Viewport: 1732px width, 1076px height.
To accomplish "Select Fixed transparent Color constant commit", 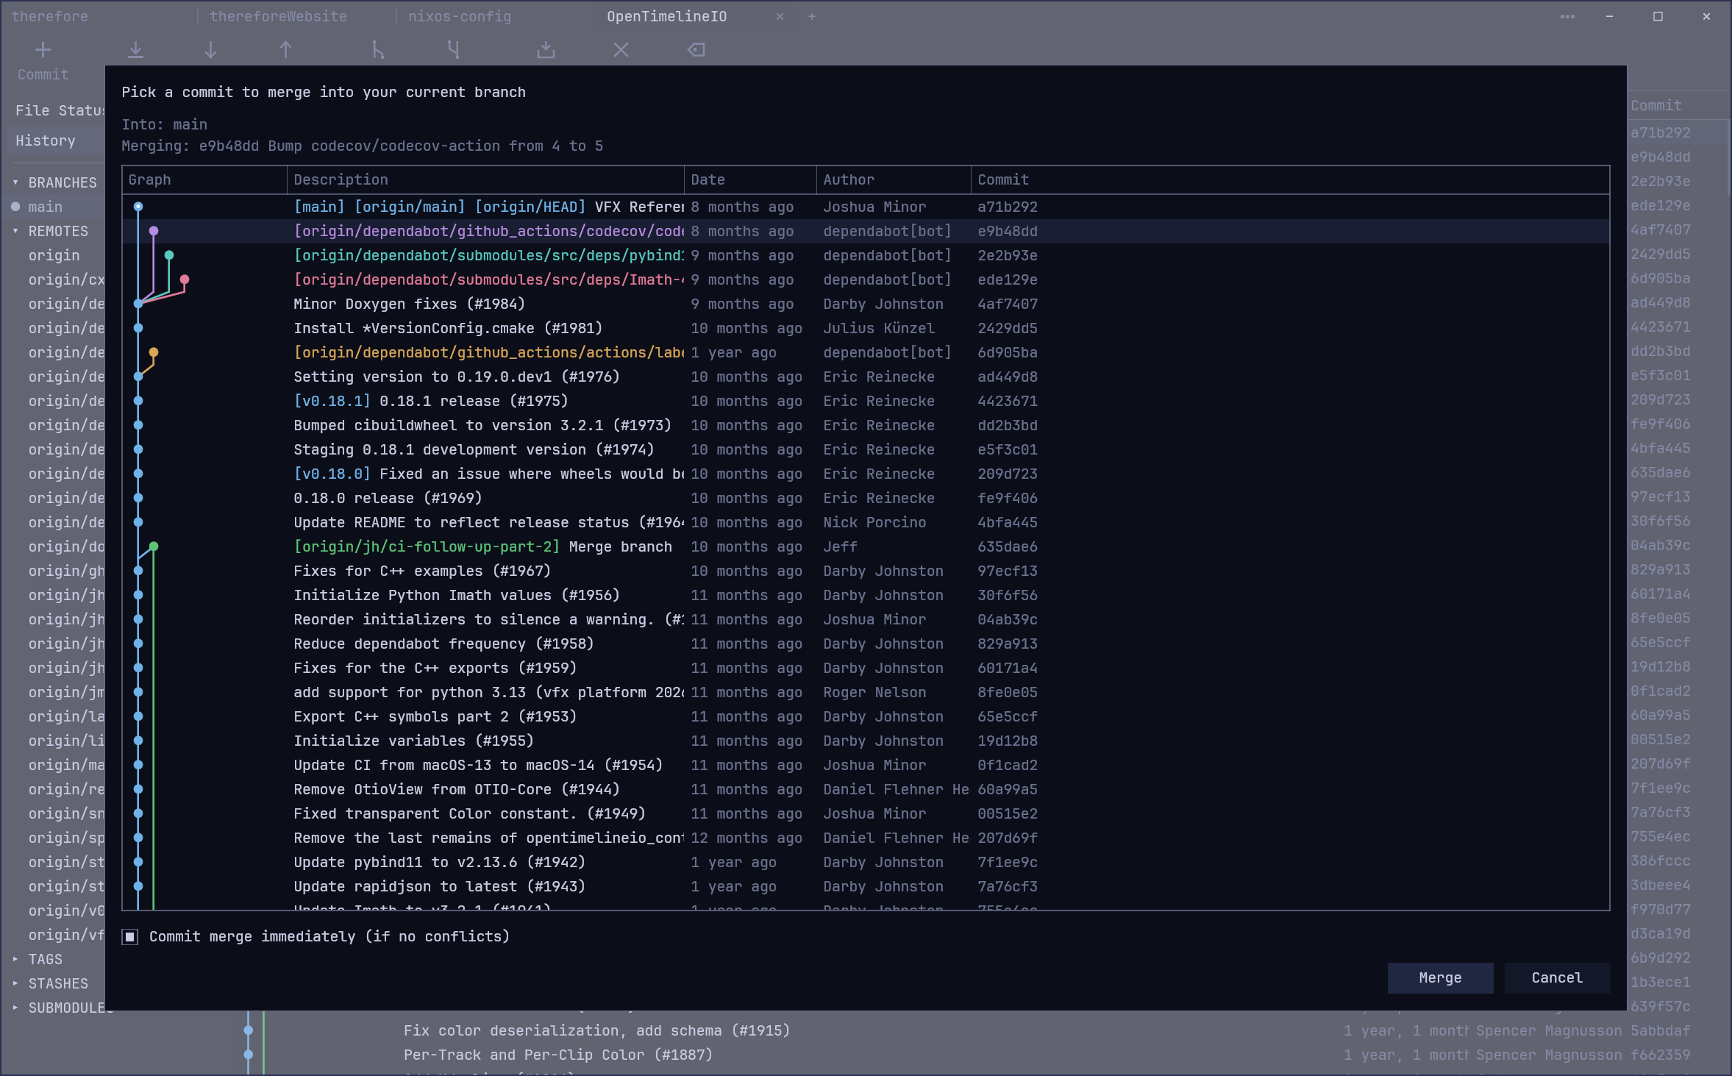I will click(866, 813).
